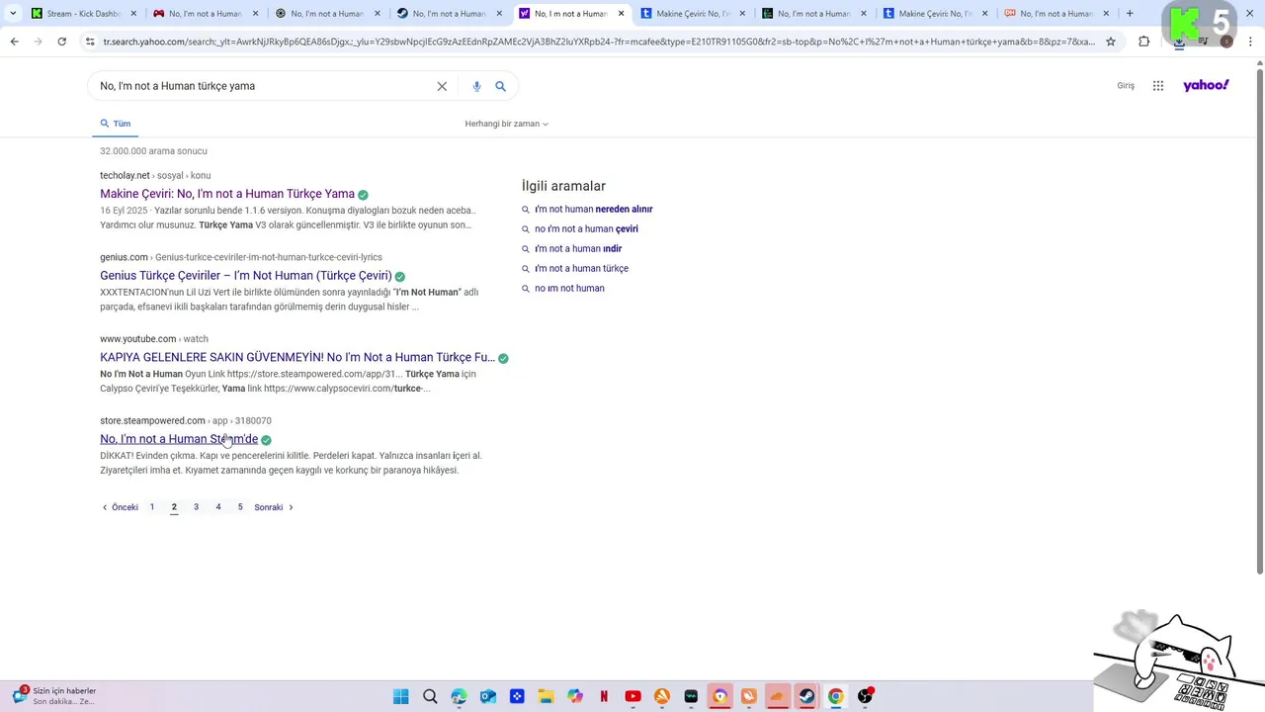Open 'Makine Çeviri: No, I'm not a Human Türkçe Yama'
This screenshot has width=1265, height=712.
(x=227, y=194)
